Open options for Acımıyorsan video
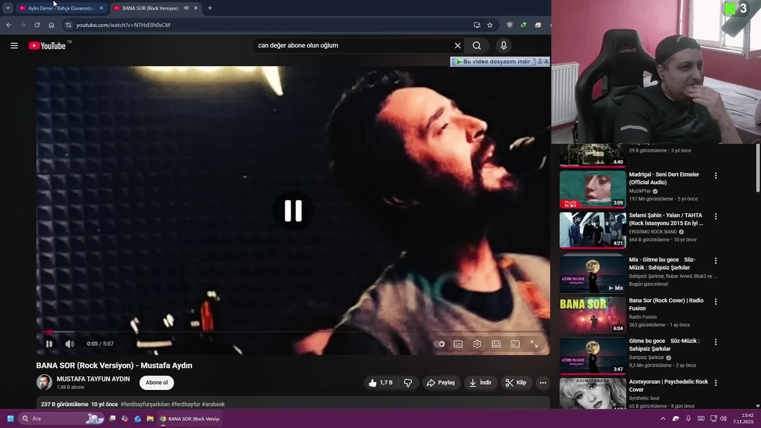The height and width of the screenshot is (428, 761). tap(716, 383)
